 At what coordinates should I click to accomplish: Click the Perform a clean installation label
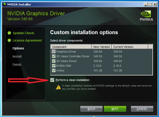point(72,80)
